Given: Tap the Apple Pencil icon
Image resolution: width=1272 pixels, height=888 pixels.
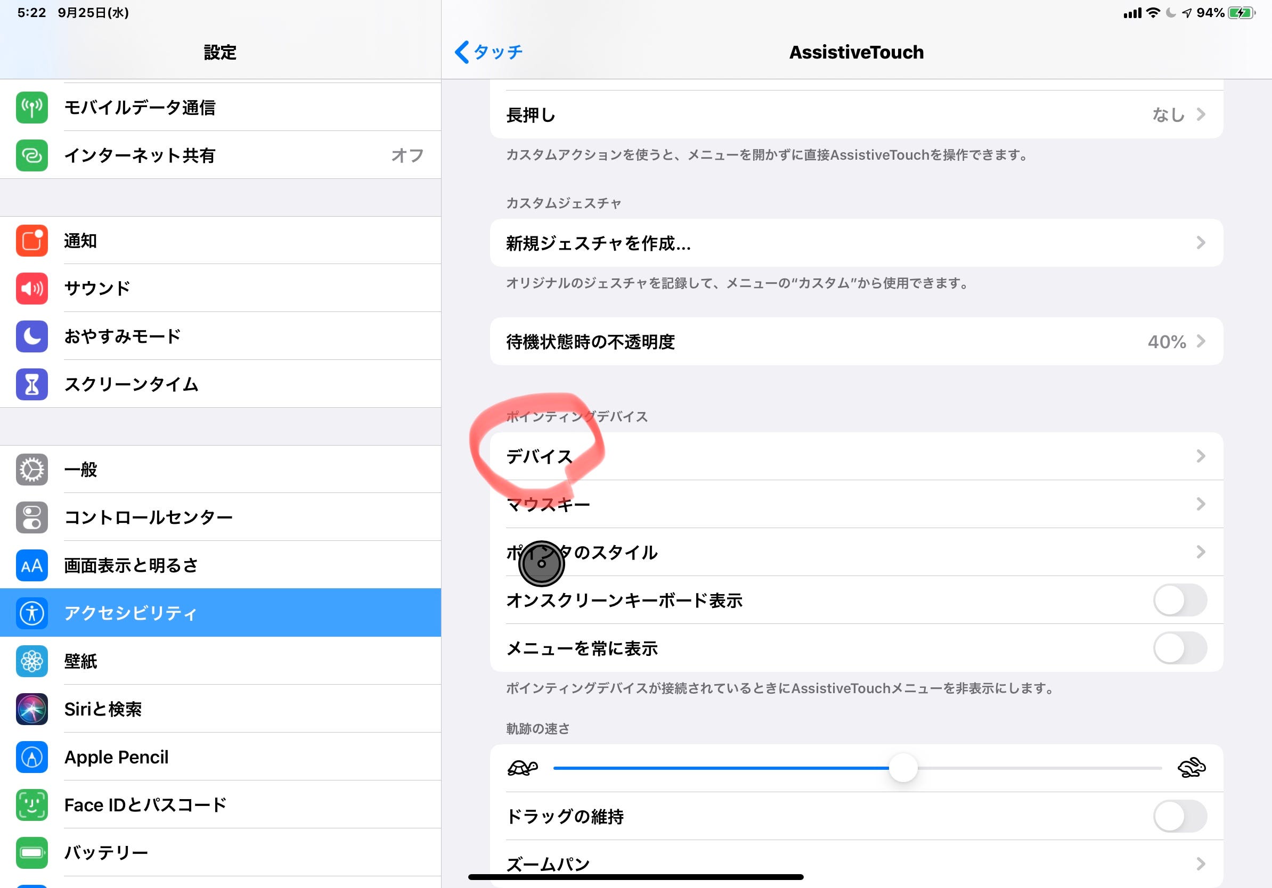Looking at the screenshot, I should pos(31,757).
